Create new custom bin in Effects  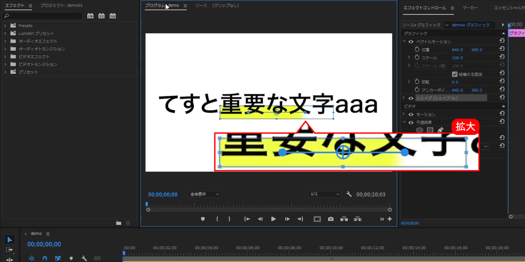[x=119, y=223]
